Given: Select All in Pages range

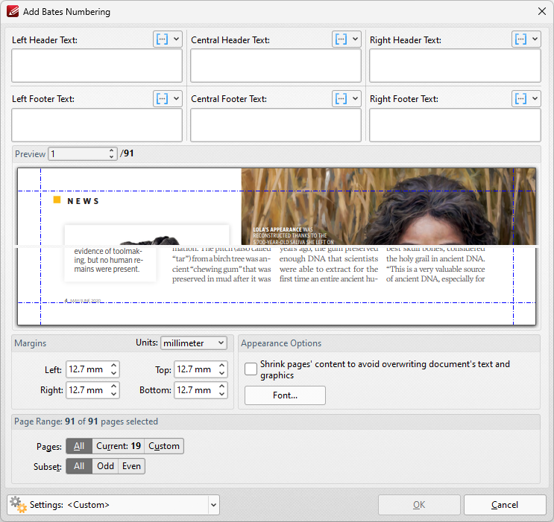Looking at the screenshot, I should coord(79,446).
